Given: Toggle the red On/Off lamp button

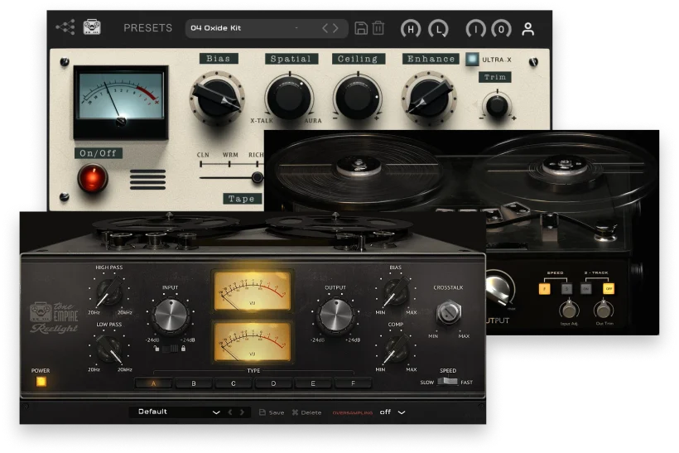Looking at the screenshot, I should 92,178.
